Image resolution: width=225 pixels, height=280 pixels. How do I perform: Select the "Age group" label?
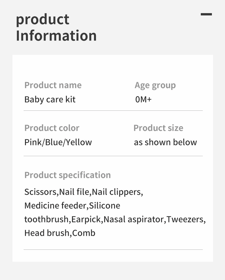[x=155, y=85]
